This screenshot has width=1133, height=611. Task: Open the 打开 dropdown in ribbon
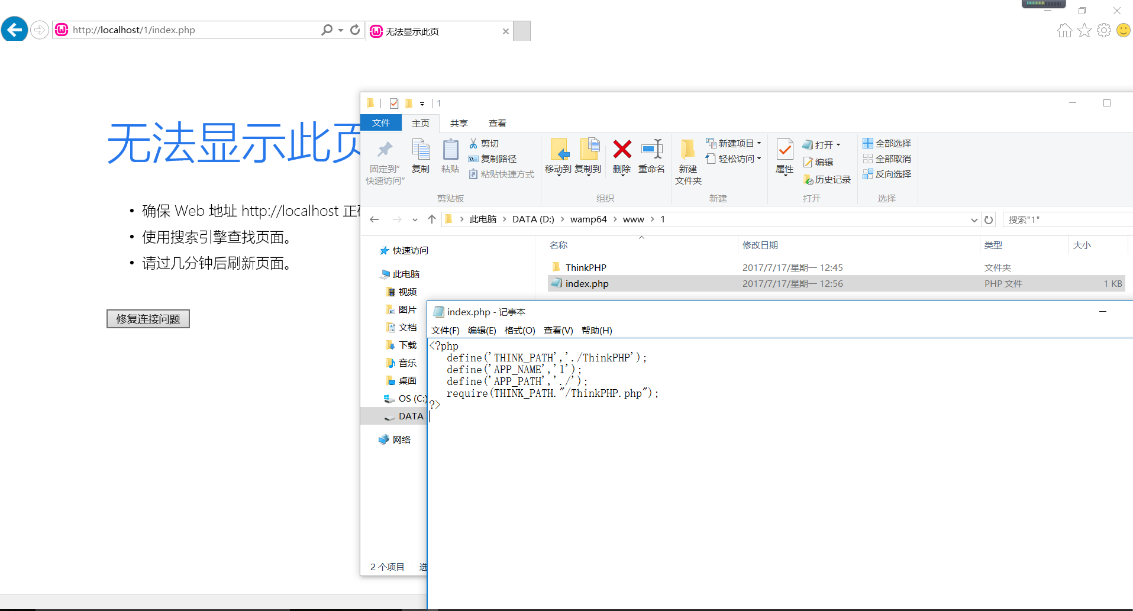(x=821, y=145)
